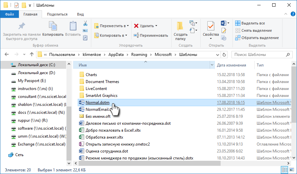The image size is (297, 174).
Task: Open Help question mark icon
Action: (x=293, y=14)
